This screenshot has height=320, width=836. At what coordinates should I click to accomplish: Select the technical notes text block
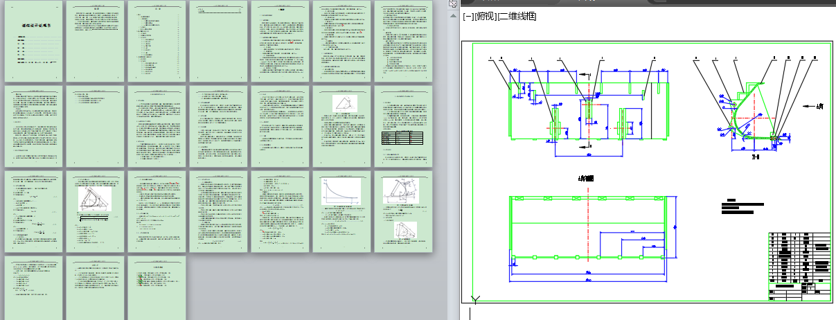click(x=742, y=207)
